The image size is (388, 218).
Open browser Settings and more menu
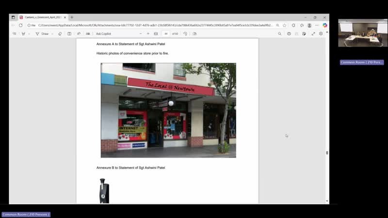coord(317,25)
